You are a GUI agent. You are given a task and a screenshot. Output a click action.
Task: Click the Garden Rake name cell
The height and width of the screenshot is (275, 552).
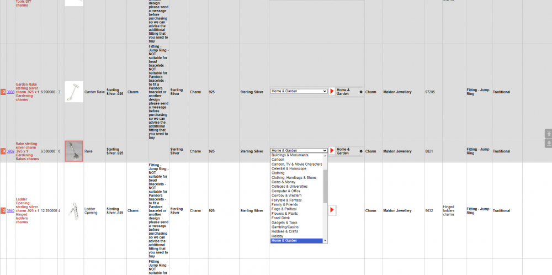[94, 92]
